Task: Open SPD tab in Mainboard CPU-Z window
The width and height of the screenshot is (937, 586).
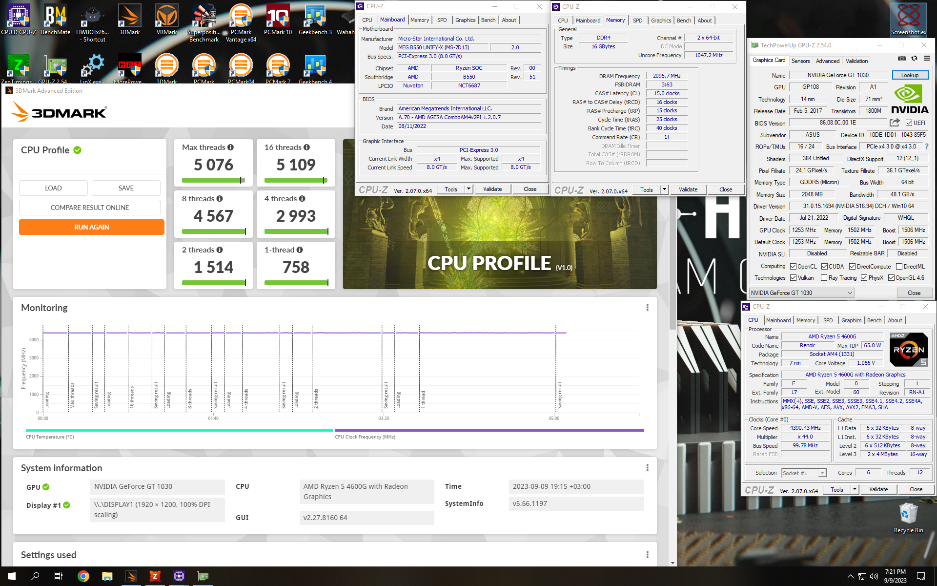Action: point(442,20)
